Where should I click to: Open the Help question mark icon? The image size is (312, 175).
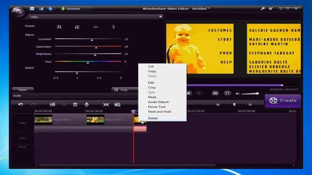point(50,9)
